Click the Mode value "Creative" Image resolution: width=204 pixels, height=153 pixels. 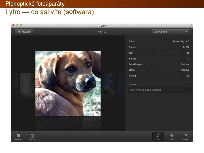pos(185,70)
